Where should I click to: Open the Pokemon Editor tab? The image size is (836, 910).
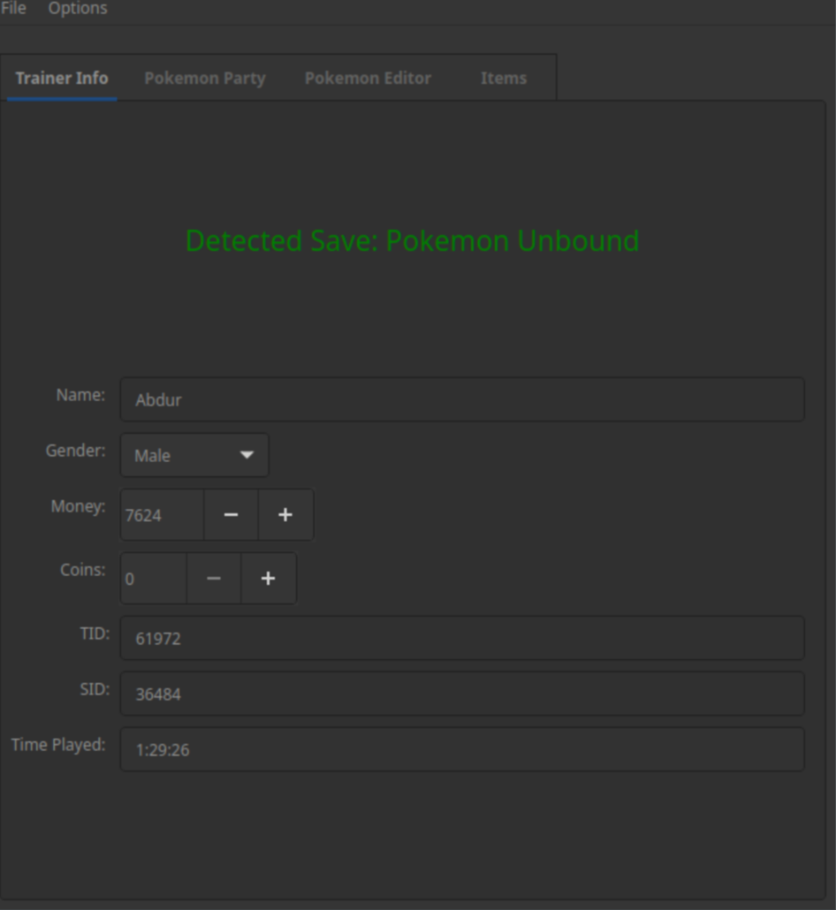click(368, 79)
